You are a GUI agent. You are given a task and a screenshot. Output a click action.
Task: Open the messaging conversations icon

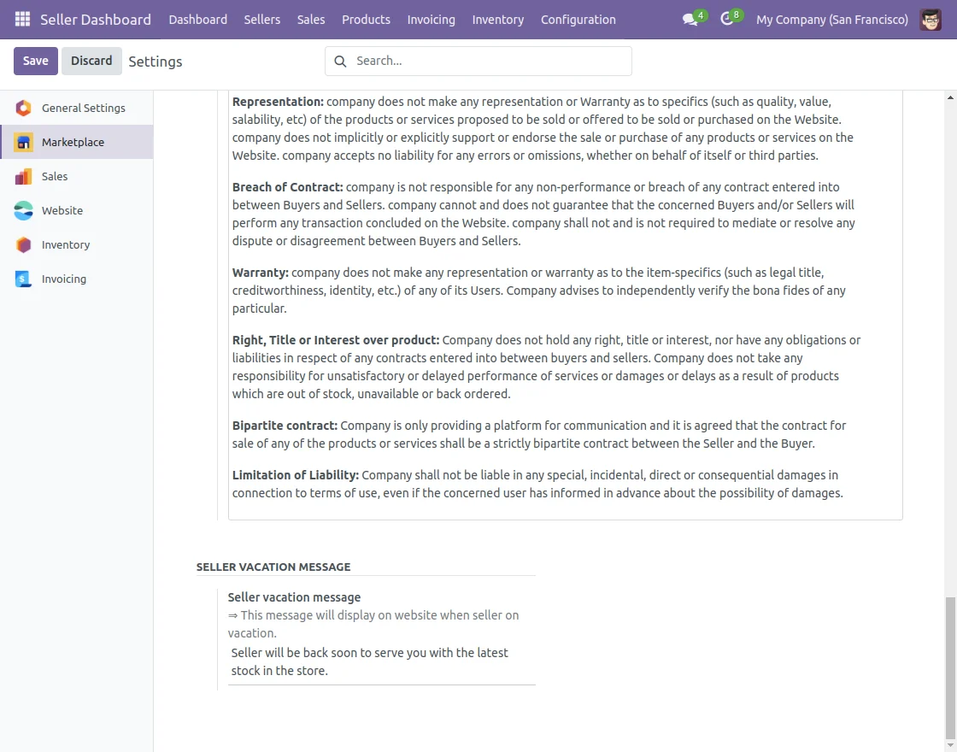click(x=690, y=19)
